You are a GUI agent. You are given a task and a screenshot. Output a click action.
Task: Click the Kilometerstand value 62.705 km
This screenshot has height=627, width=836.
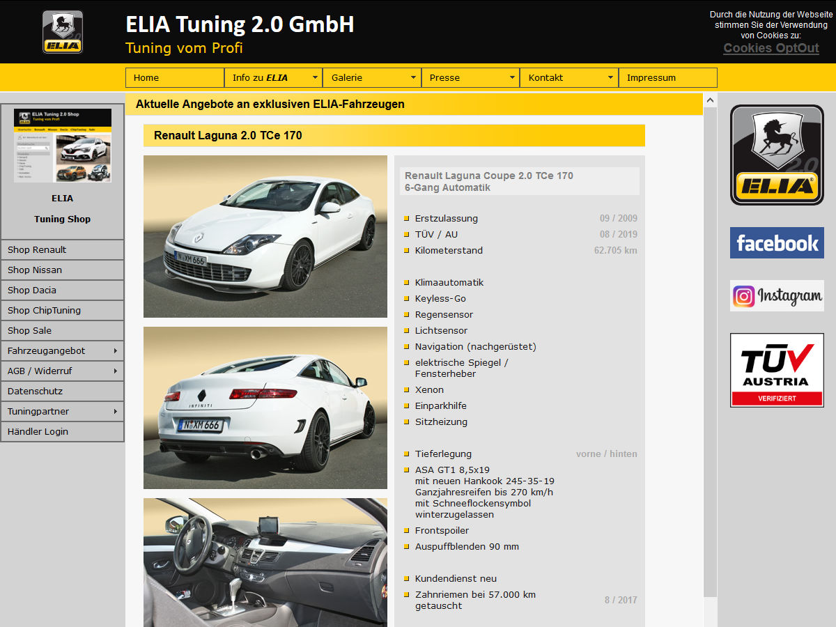point(615,250)
